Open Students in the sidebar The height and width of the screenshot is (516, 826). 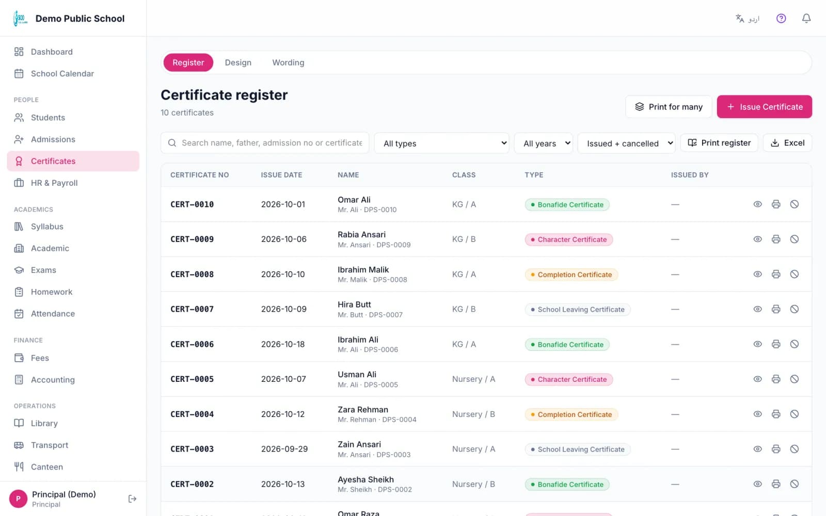[73, 118]
